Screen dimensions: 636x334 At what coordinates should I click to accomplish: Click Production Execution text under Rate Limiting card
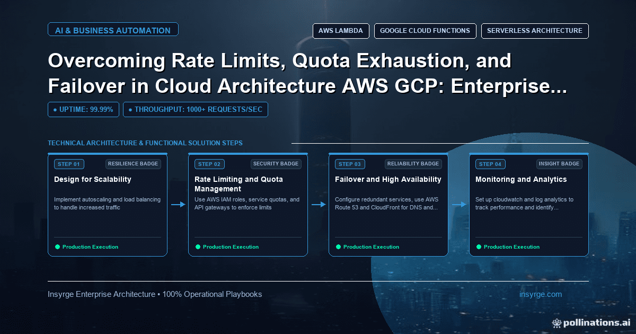tap(231, 247)
